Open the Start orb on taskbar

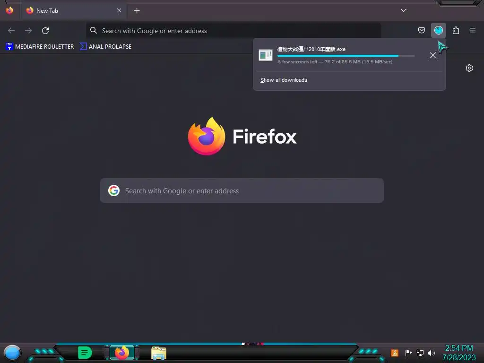(x=12, y=353)
